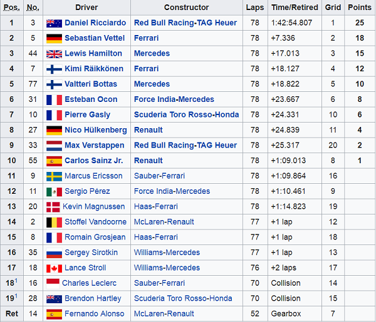
Task: Click the Australian flag beside Daniel Ricciardo
Action: [x=54, y=23]
